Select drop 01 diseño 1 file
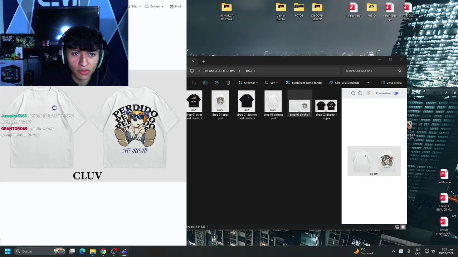This screenshot has width=458, height=257. pos(300,104)
